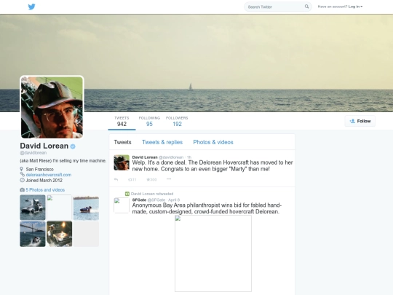Click the SFGate account name

[139, 200]
